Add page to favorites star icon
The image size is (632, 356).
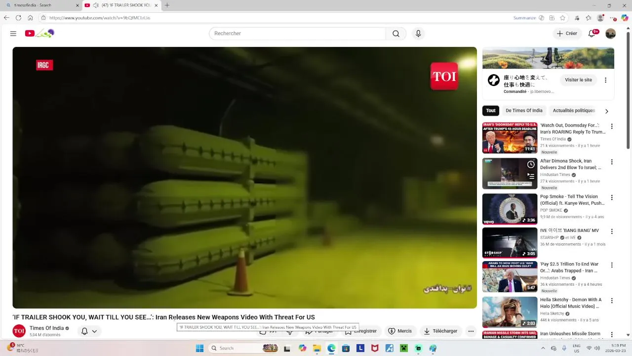pos(562,18)
